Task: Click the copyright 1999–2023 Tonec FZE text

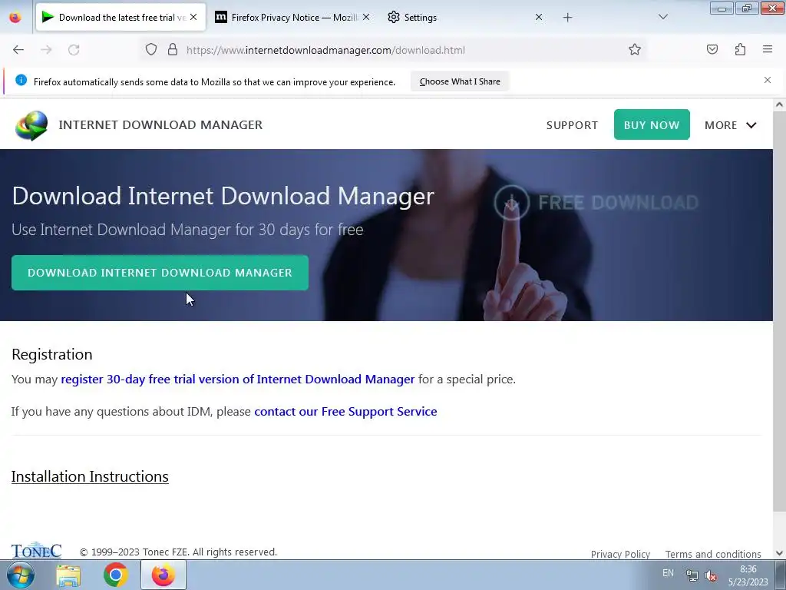Action: click(178, 552)
